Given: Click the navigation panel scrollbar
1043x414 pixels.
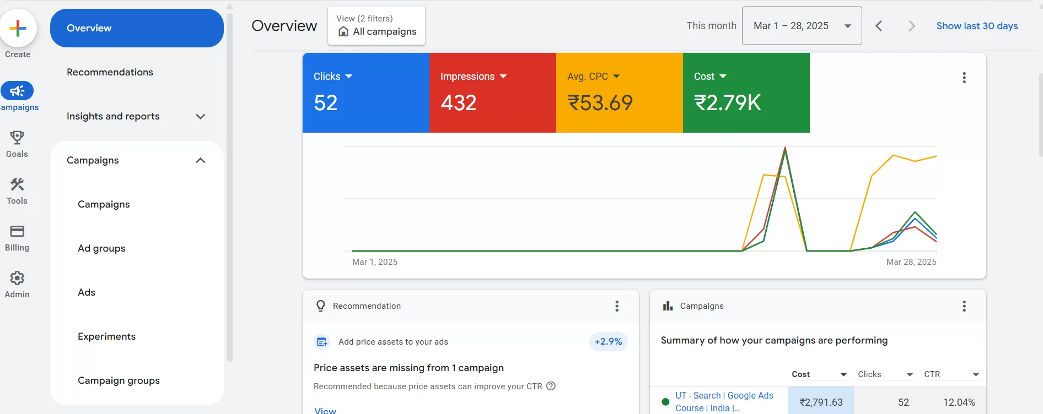Looking at the screenshot, I should click(230, 187).
